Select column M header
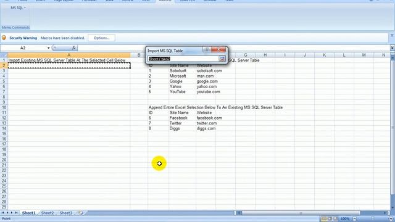This screenshot has width=395, height=222. point(364,55)
